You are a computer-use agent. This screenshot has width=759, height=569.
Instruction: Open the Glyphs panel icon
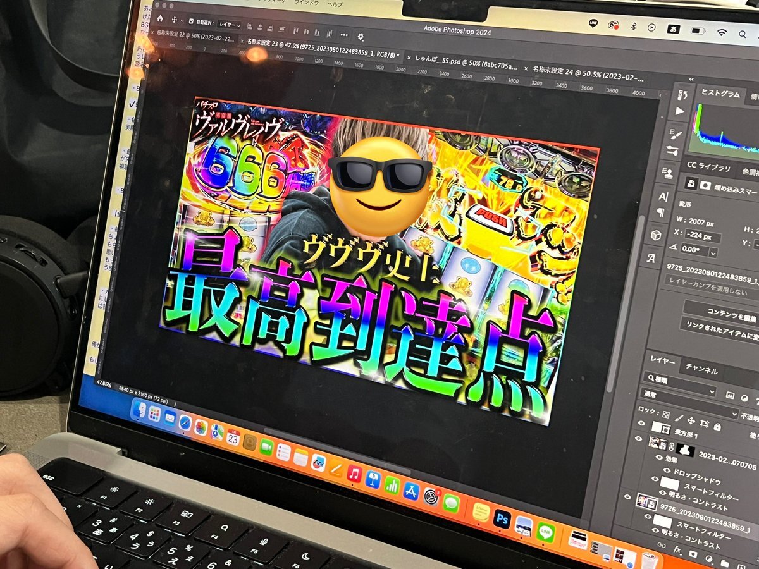(653, 259)
